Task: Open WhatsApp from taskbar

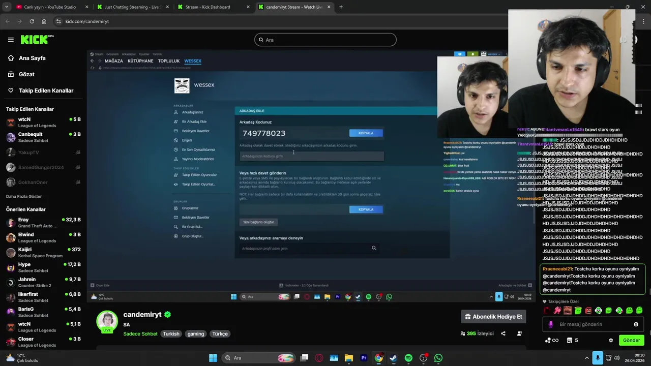Action: coord(438,358)
